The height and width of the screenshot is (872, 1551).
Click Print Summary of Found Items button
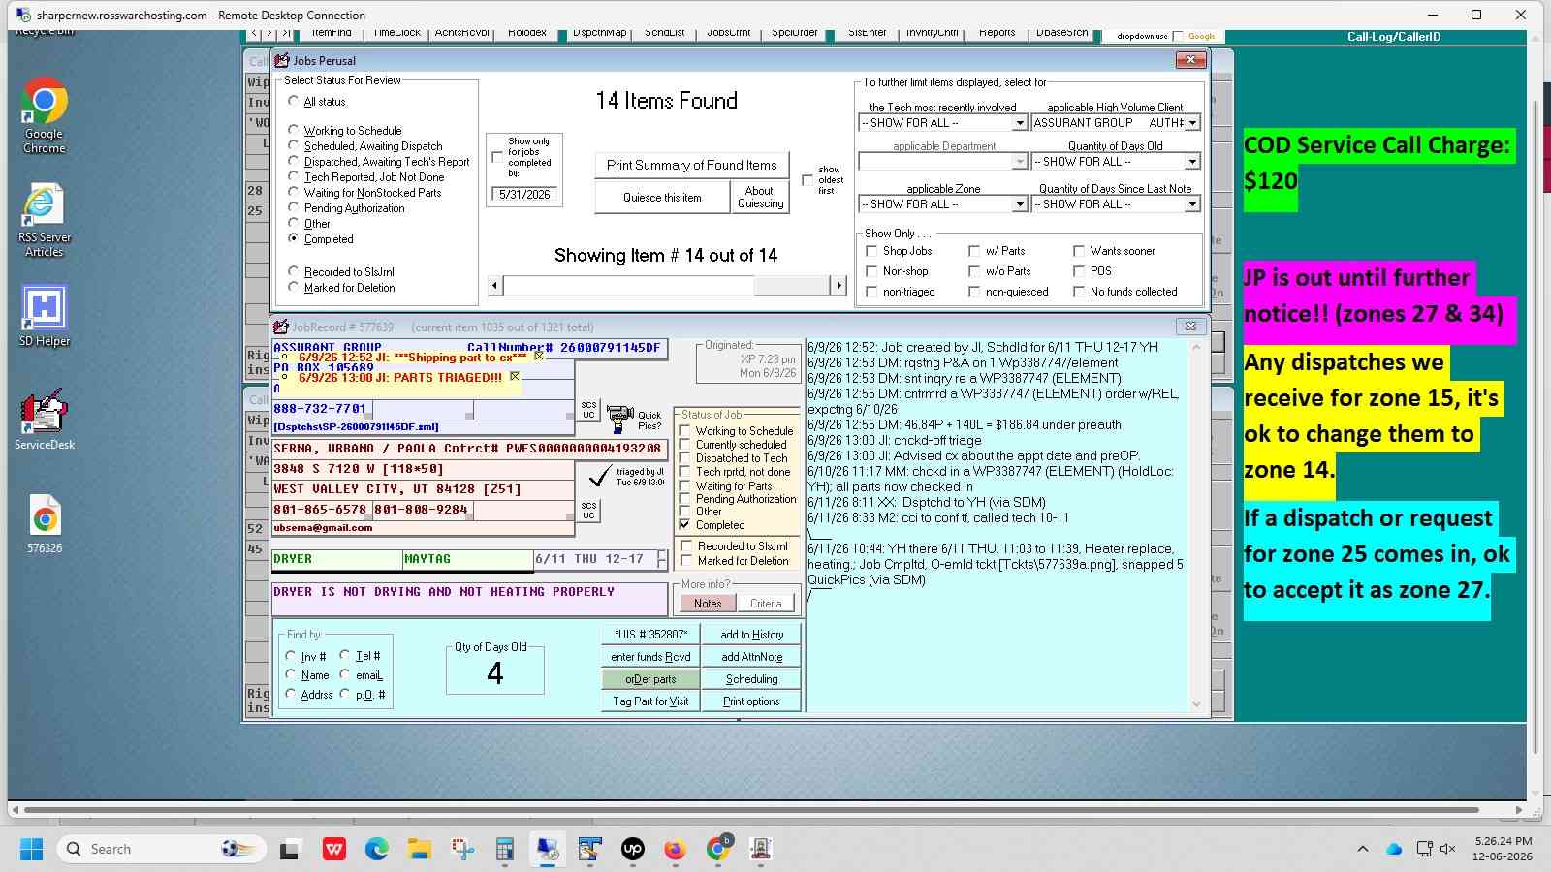[x=691, y=165]
